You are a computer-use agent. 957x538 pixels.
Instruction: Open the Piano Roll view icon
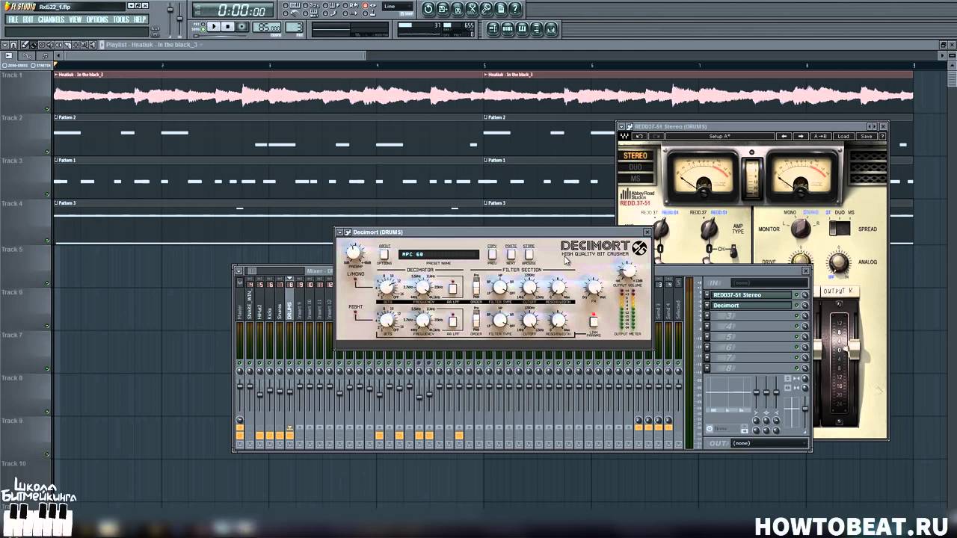522,29
